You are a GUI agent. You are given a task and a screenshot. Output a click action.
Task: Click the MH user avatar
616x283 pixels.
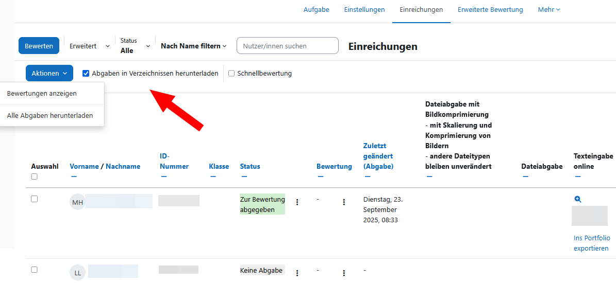click(x=77, y=202)
